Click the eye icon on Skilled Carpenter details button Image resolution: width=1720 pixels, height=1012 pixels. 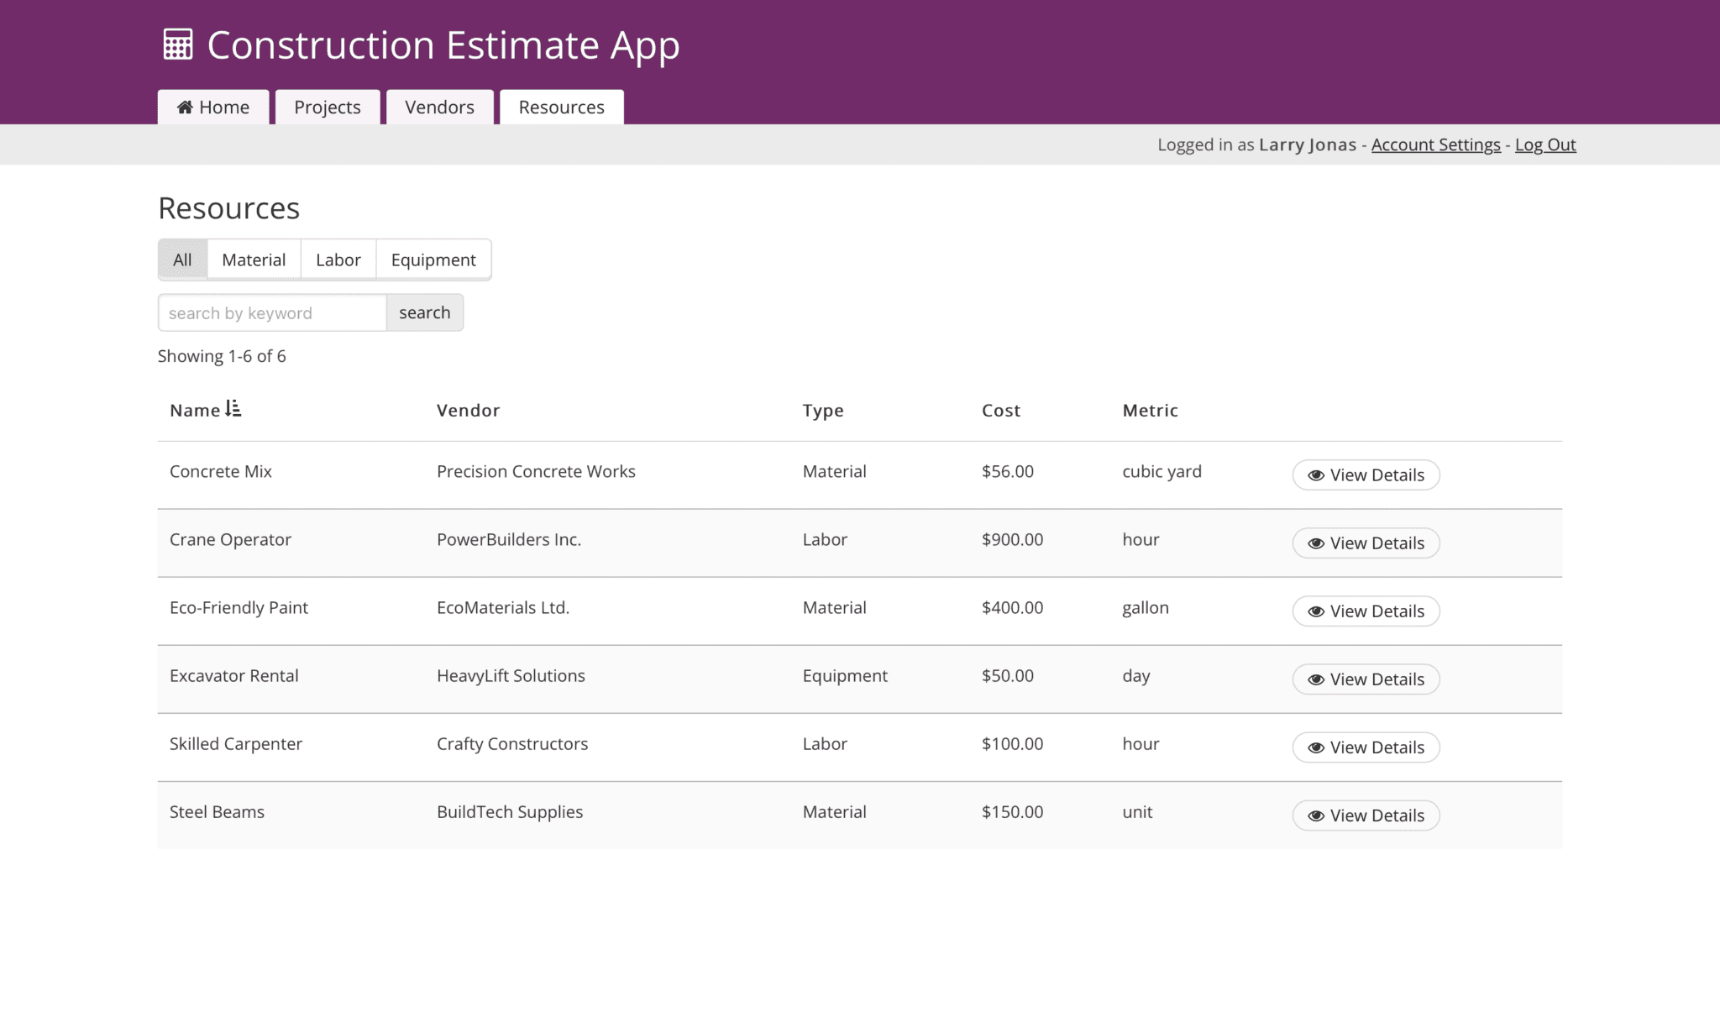pyautogui.click(x=1316, y=747)
